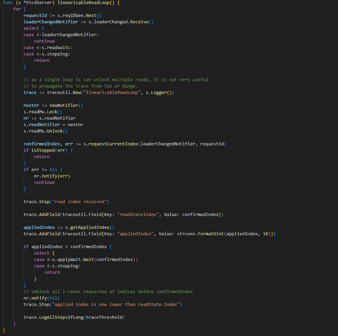Click the first select keyword

[31, 28]
